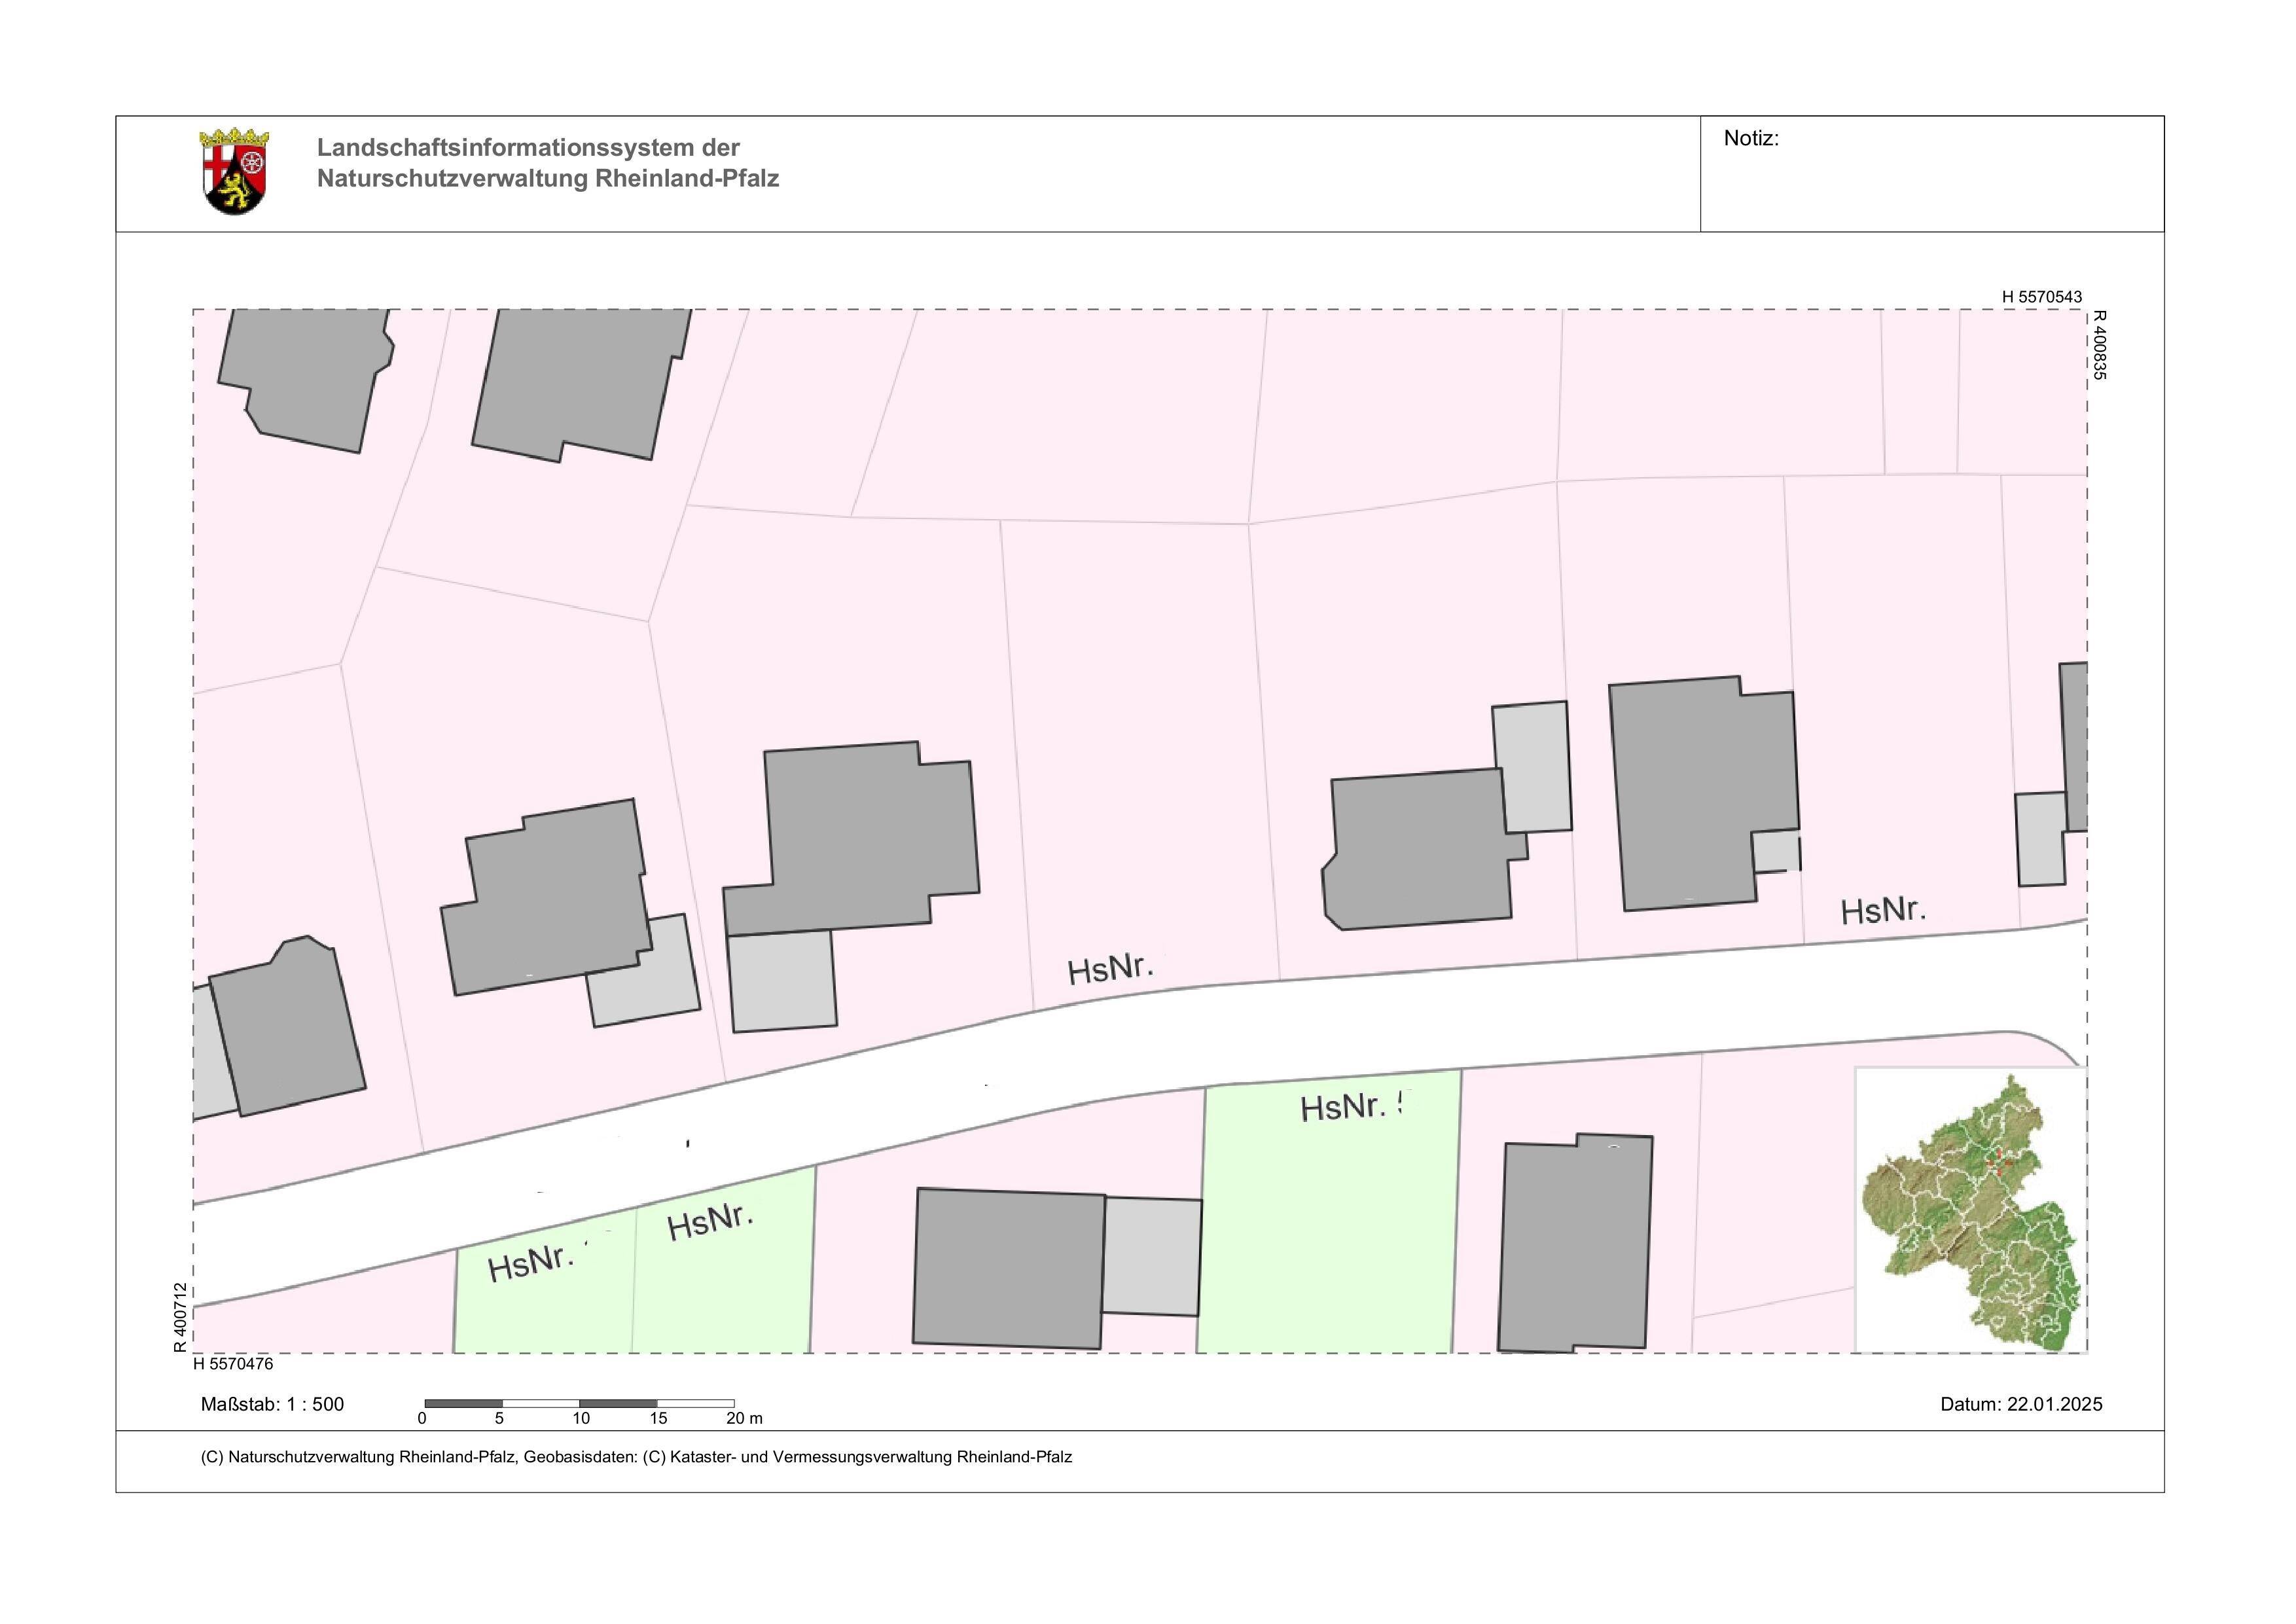Click the R 400712 coordinate label
2296x1624 pixels.
pyautogui.click(x=180, y=1317)
